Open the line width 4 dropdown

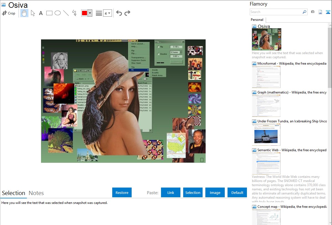coord(107,13)
